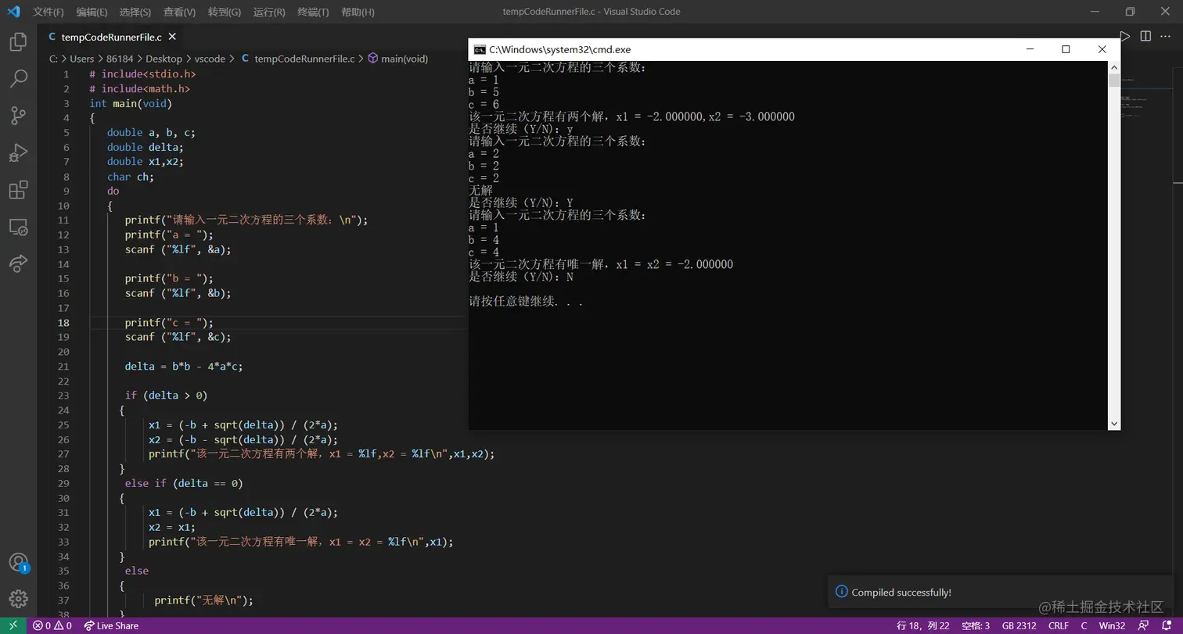1183x634 pixels.
Task: Click the VS Code logo in the title bar
Action: pyautogui.click(x=13, y=12)
